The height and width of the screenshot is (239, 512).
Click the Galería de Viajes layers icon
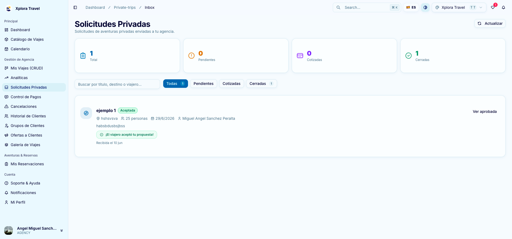[6, 145]
